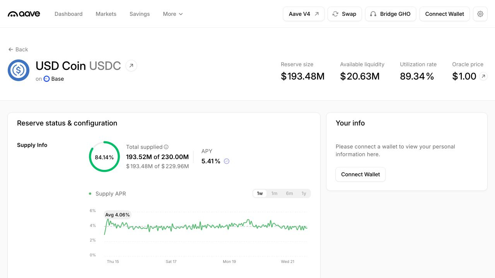Click the Reserve status & configuration heading
The height and width of the screenshot is (278, 495).
point(67,123)
